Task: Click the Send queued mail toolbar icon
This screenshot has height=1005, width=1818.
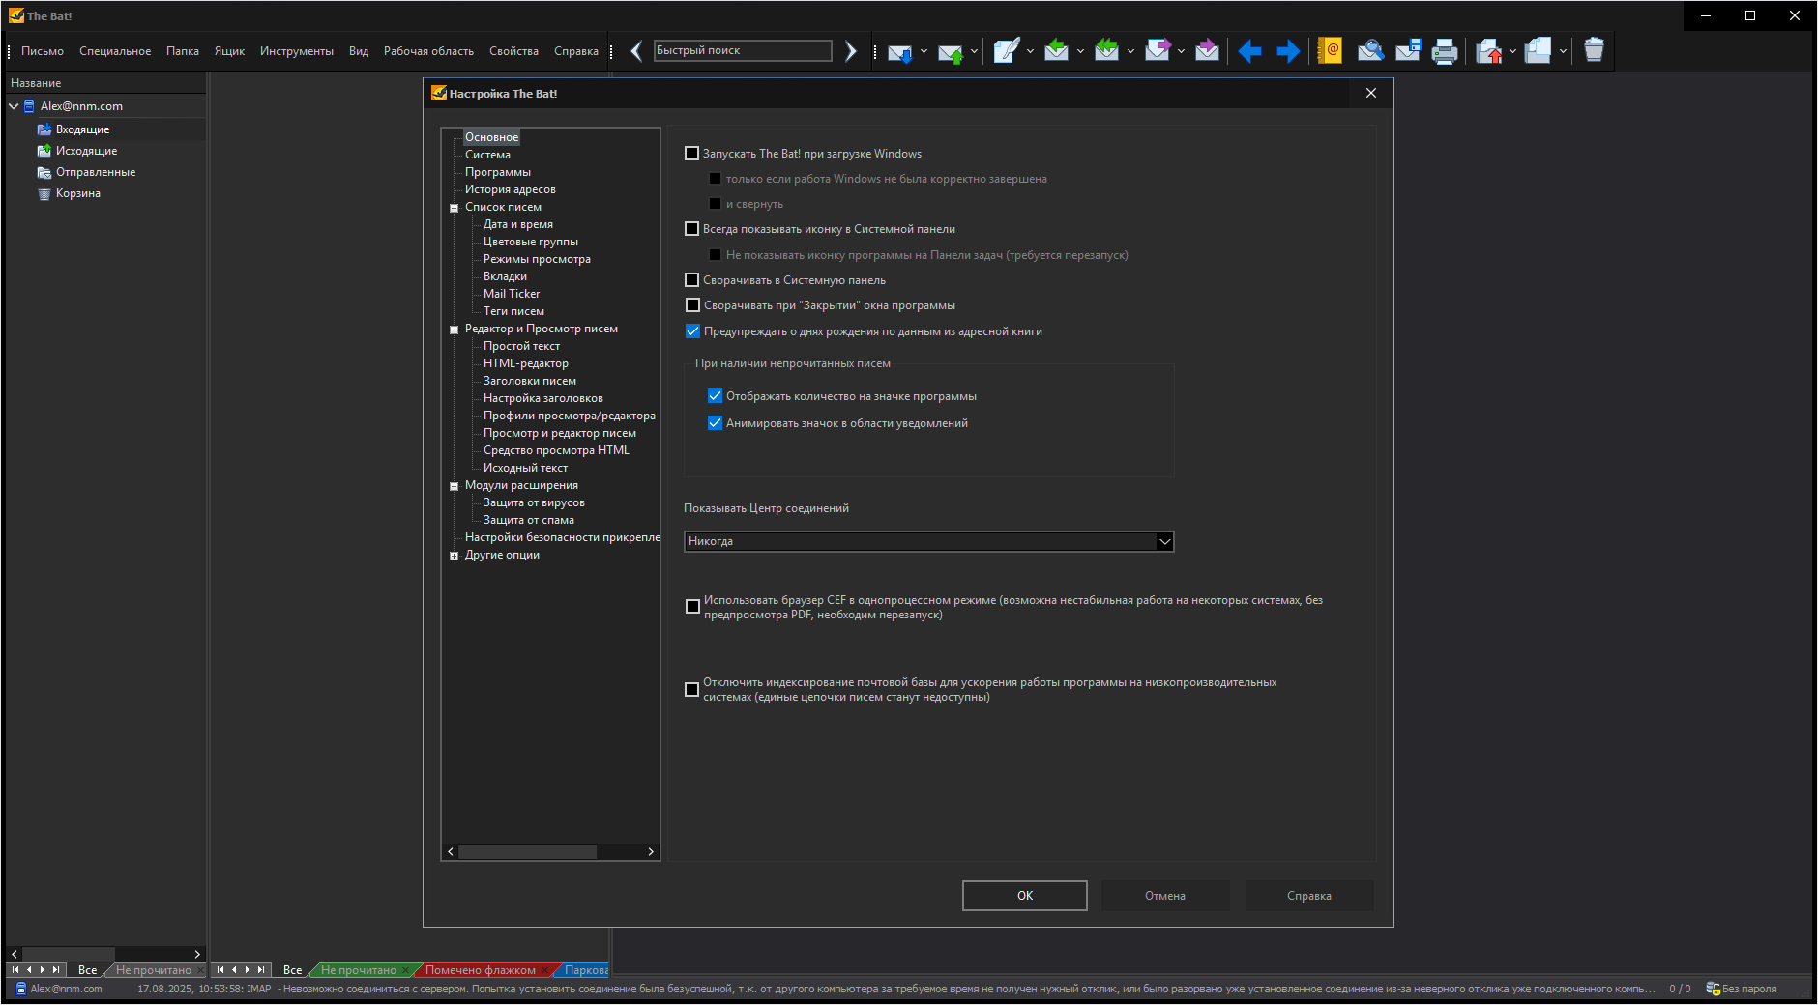Action: [951, 51]
